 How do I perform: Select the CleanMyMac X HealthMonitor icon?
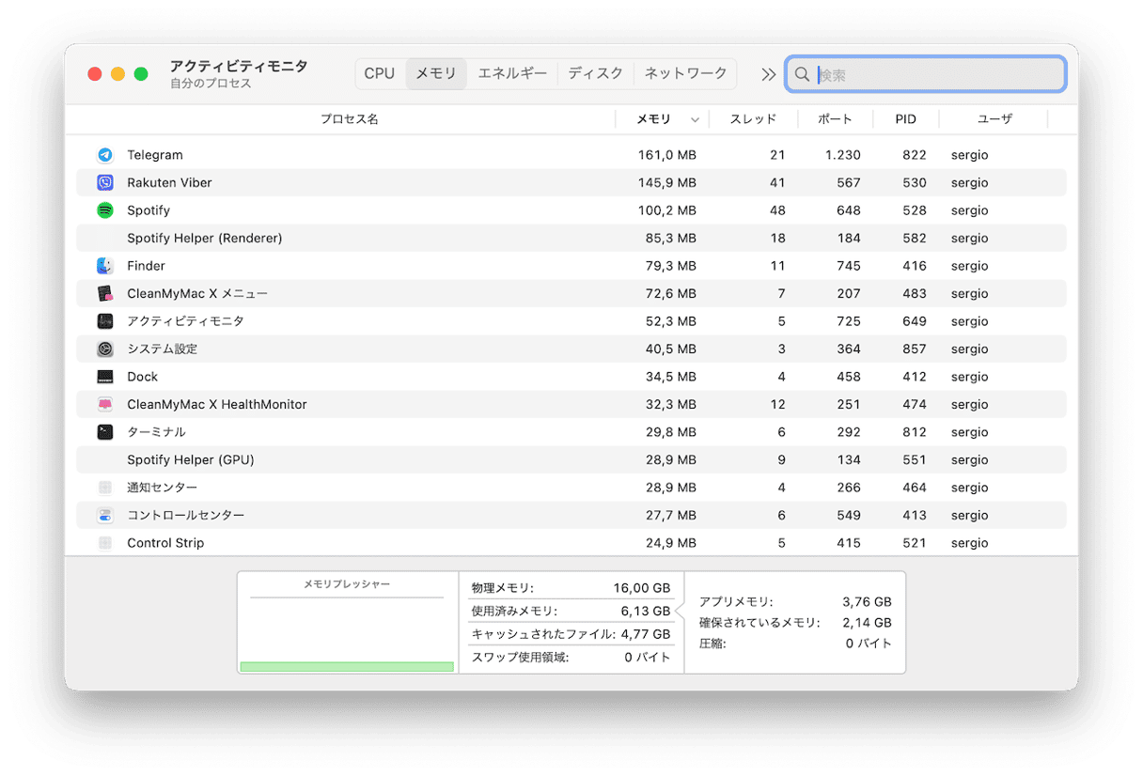pyautogui.click(x=105, y=405)
